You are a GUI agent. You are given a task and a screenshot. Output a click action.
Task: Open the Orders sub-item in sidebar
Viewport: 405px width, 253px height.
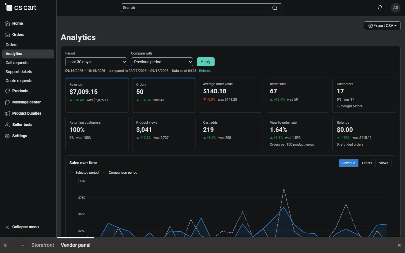[12, 45]
